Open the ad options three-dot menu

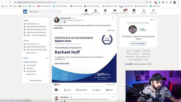point(154,20)
